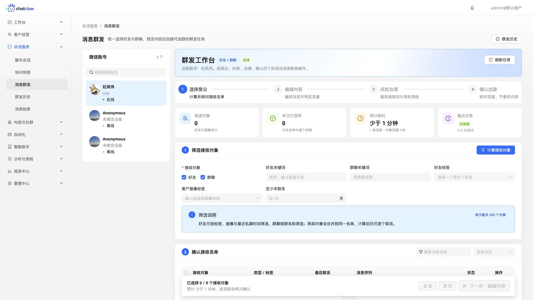Open the 好友标签 dropdown
The width and height of the screenshot is (533, 300).
[x=474, y=177]
